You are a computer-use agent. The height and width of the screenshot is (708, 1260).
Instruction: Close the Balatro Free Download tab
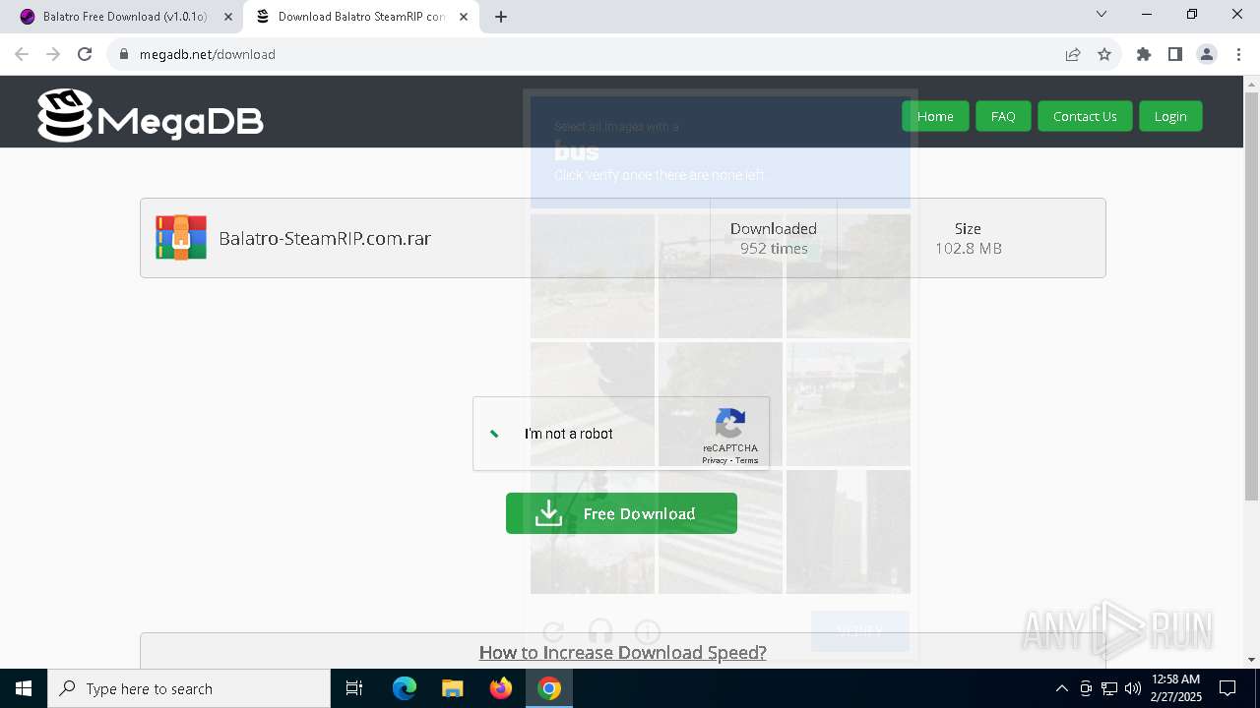(x=228, y=17)
